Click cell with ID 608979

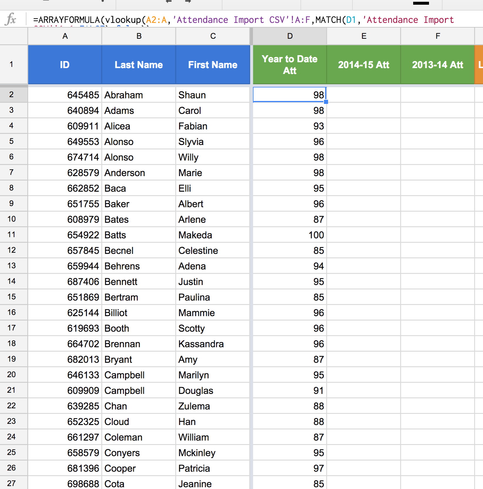[x=65, y=219]
